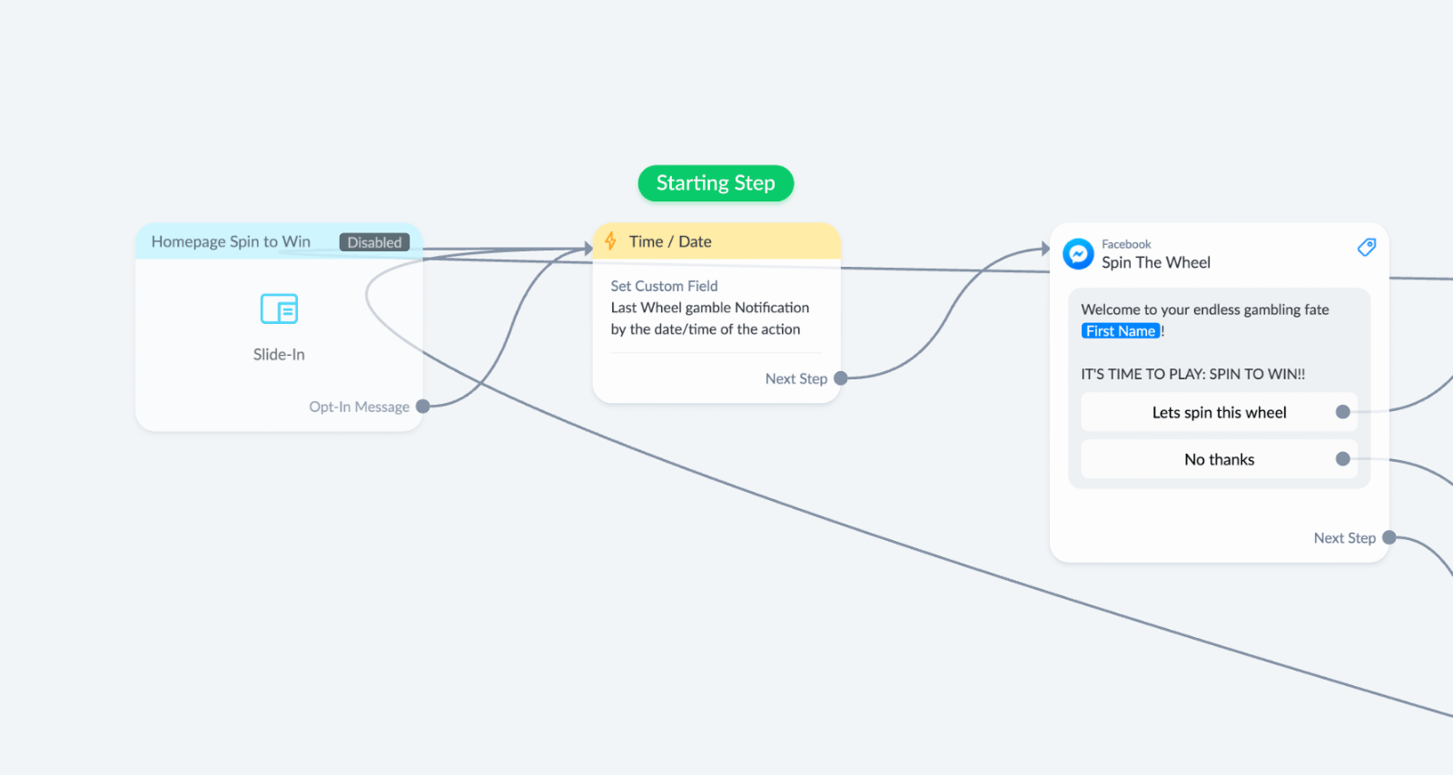Click the Spin The Wheel Next Step connector
Viewport: 1453px width, 775px height.
click(1389, 538)
